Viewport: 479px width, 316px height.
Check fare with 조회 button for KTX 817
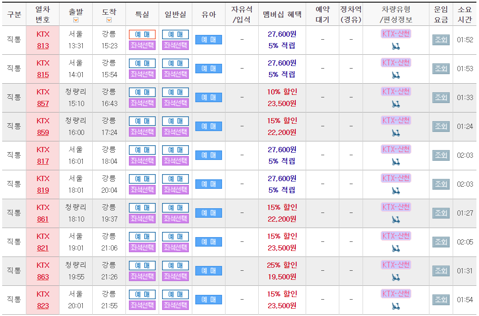point(441,155)
